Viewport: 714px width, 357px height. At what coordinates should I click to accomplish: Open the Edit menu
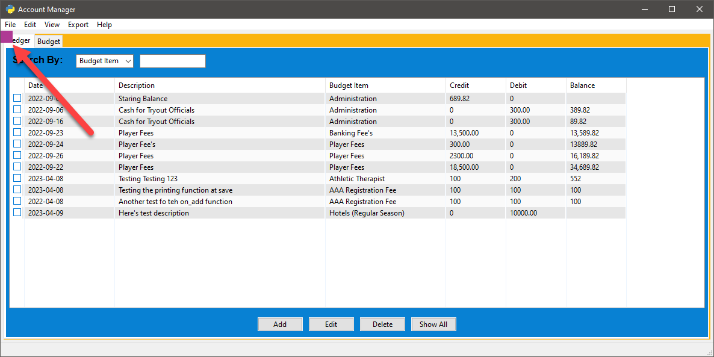pos(30,25)
